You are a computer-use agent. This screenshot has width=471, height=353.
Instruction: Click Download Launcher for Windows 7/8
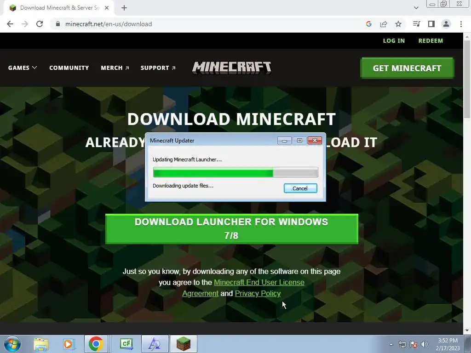tap(232, 229)
